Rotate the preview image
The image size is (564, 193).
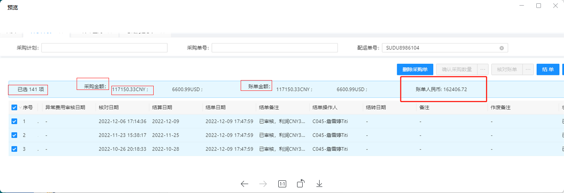coord(301,184)
